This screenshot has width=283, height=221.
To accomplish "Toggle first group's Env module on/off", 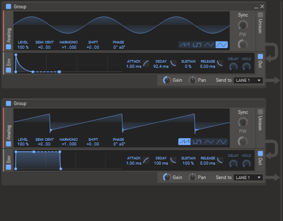I will (x=8, y=70).
